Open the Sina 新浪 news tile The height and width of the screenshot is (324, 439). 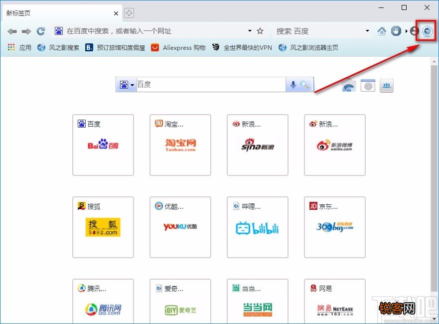258,145
